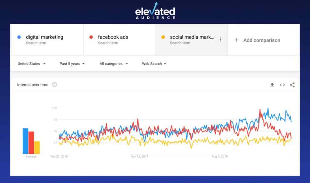This screenshot has width=310, height=183.
Task: Click the share chart icon
Action: tap(292, 85)
